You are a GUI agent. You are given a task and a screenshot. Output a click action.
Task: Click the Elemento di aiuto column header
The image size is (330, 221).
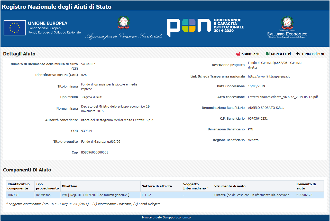(x=306, y=186)
